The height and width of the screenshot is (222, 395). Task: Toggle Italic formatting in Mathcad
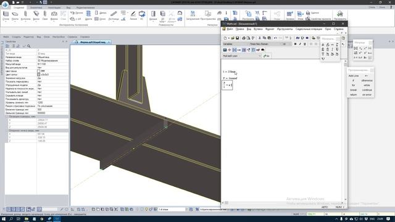[300, 44]
